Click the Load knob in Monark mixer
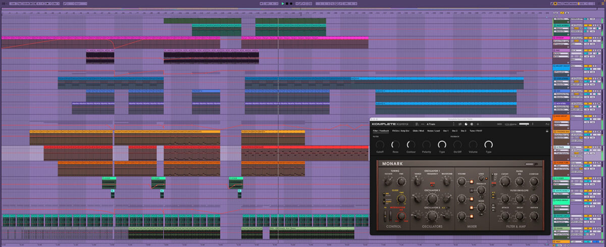606x247 pixels. tap(481, 178)
